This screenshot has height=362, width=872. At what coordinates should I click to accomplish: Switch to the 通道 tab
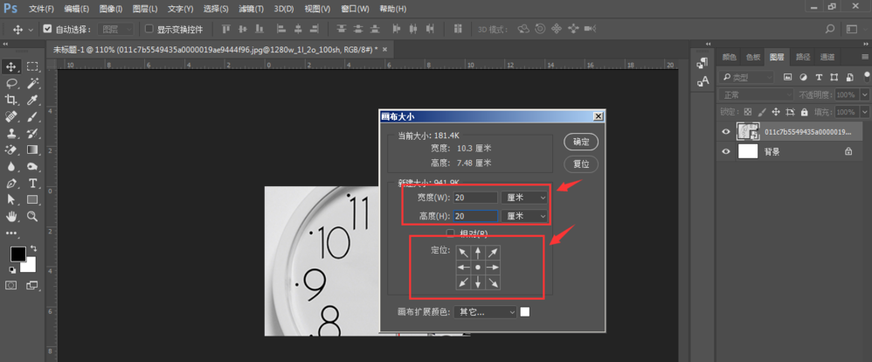tap(827, 57)
